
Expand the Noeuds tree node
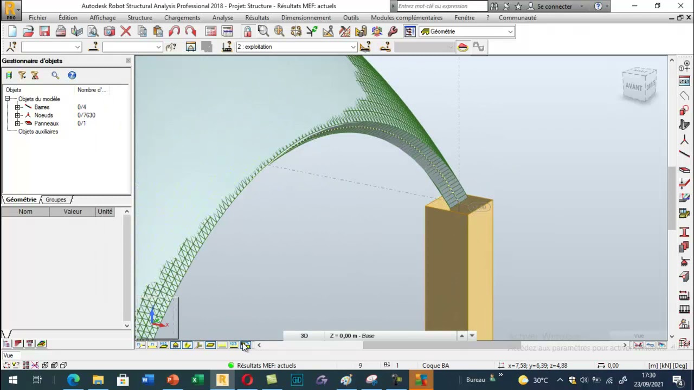click(x=18, y=115)
